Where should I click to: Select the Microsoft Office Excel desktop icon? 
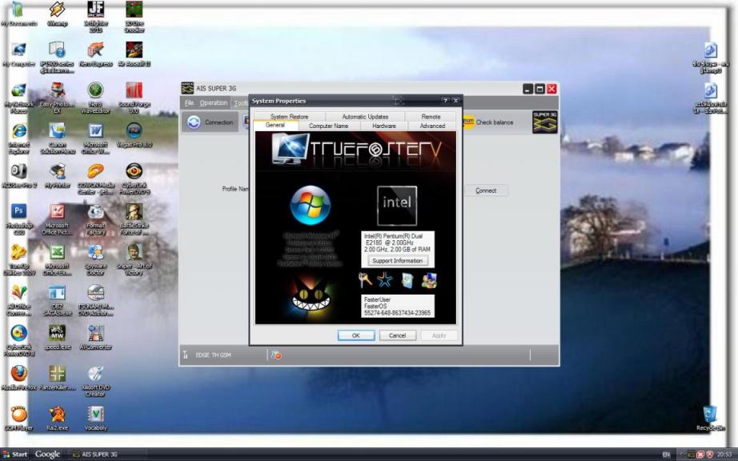click(x=58, y=260)
